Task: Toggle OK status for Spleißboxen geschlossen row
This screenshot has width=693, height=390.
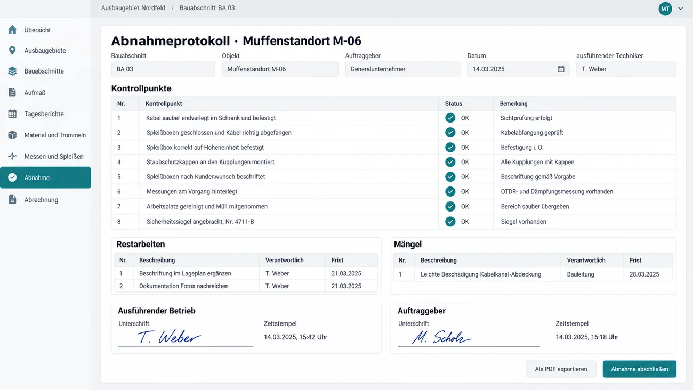Action: tap(450, 132)
